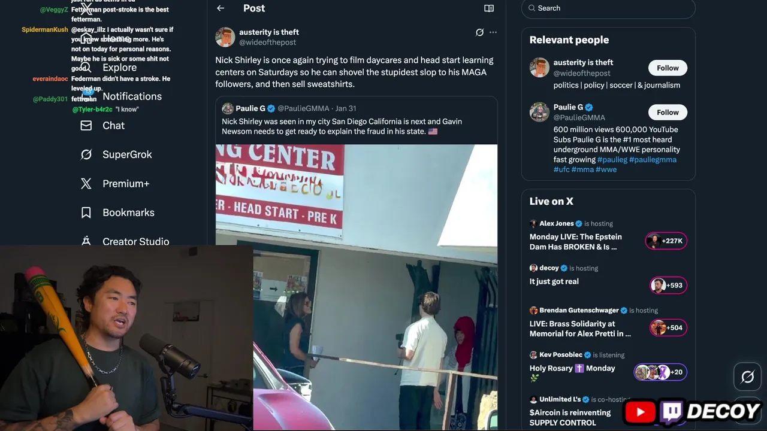Click the Explore sidebar item
The width and height of the screenshot is (767, 431).
[119, 68]
